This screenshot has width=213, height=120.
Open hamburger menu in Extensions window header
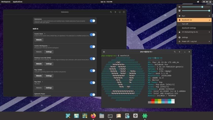115,12
